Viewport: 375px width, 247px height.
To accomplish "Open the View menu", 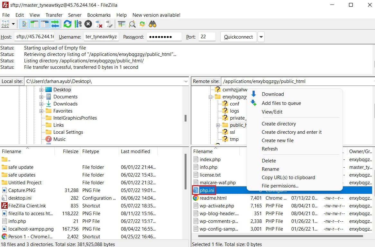I will click(35, 15).
